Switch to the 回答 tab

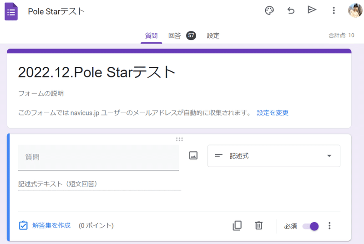coord(175,36)
